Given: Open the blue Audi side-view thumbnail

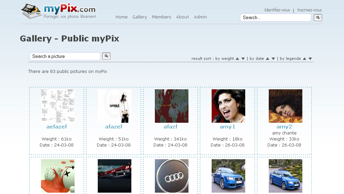Looking at the screenshot, I should coord(286,176).
